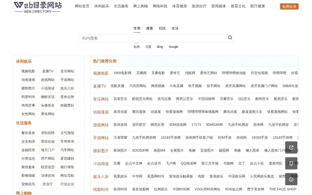
Task: Click the mobile phone floating button
Action: [291, 164]
